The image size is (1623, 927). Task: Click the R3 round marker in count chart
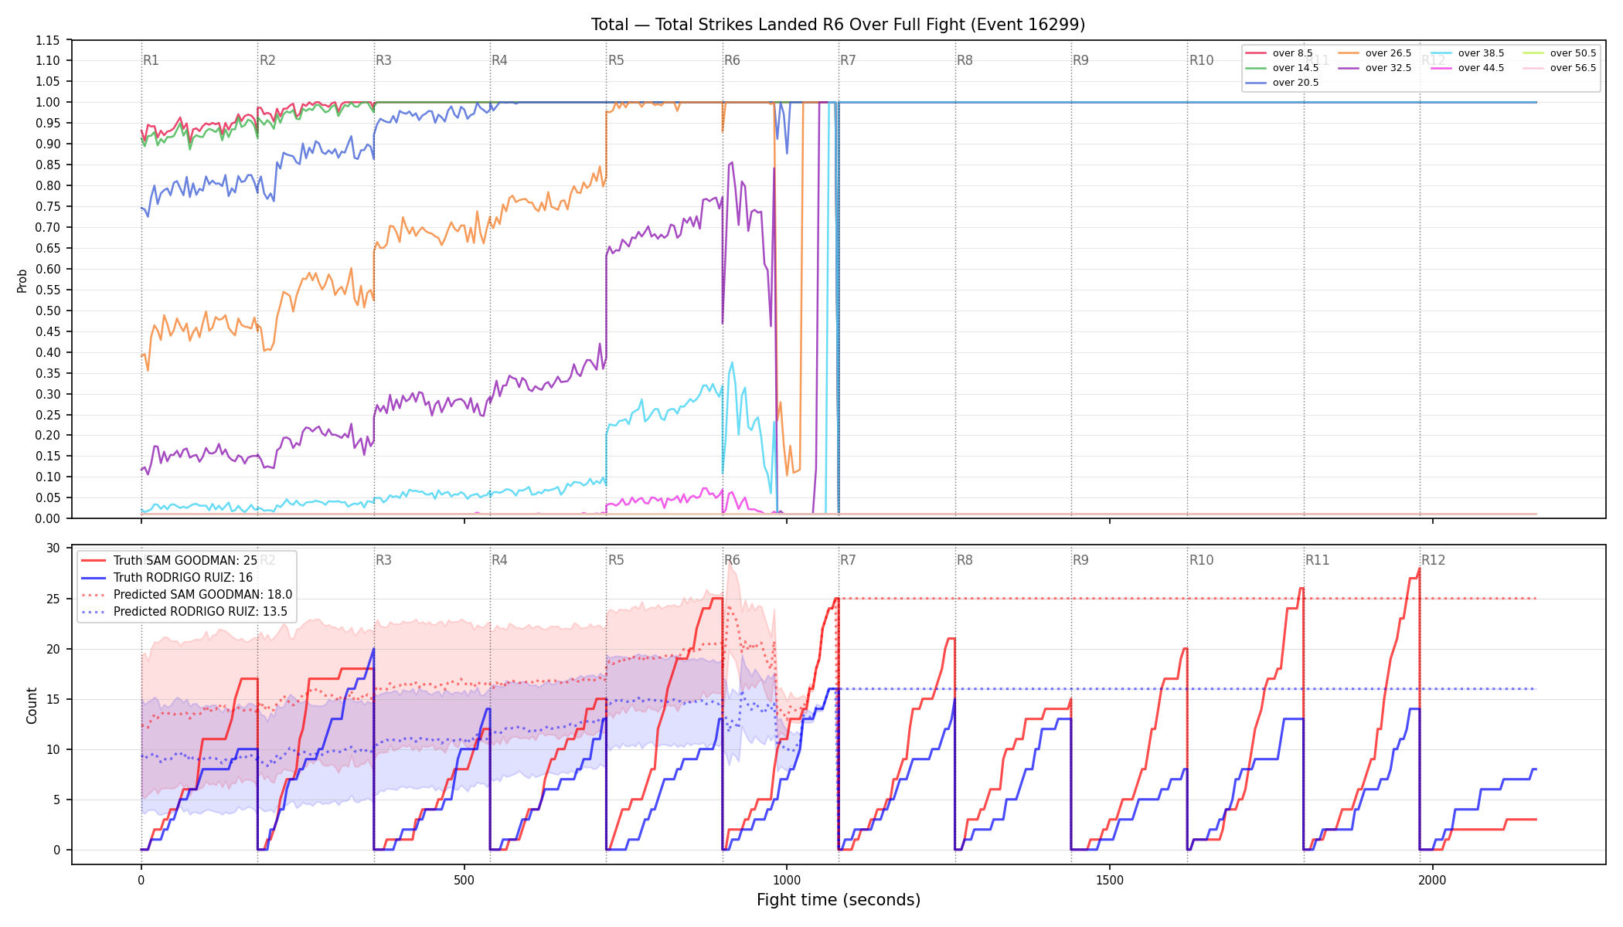(383, 560)
